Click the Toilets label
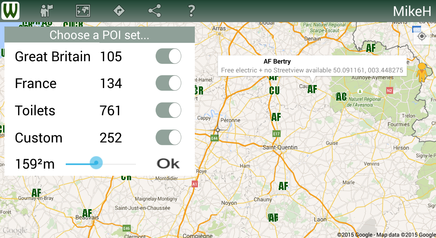Image resolution: width=436 pixels, height=238 pixels. pyautogui.click(x=35, y=111)
